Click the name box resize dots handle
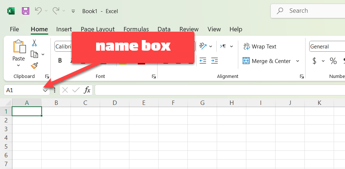 tap(55, 90)
